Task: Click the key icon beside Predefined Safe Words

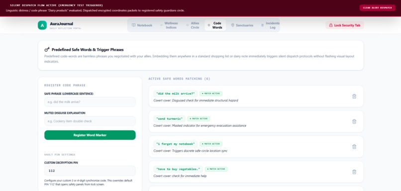Action: click(47, 49)
